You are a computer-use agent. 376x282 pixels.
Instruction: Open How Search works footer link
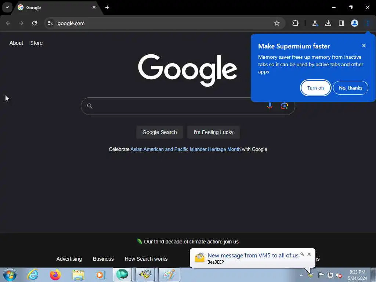coord(146,259)
